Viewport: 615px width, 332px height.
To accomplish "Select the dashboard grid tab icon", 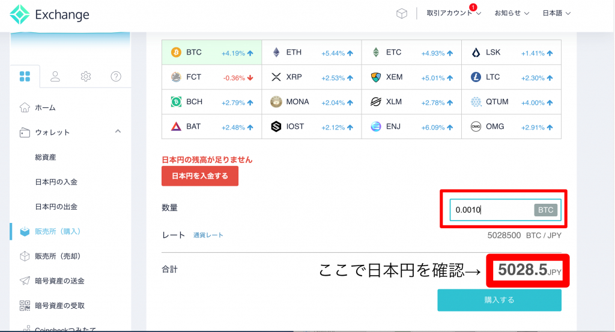I will coord(25,76).
